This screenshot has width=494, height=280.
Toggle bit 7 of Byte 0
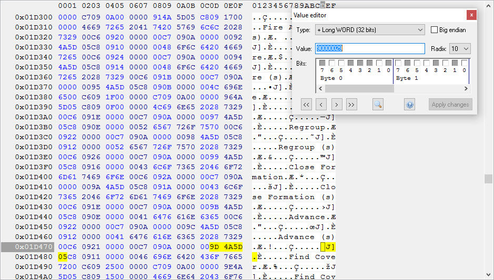(x=323, y=63)
